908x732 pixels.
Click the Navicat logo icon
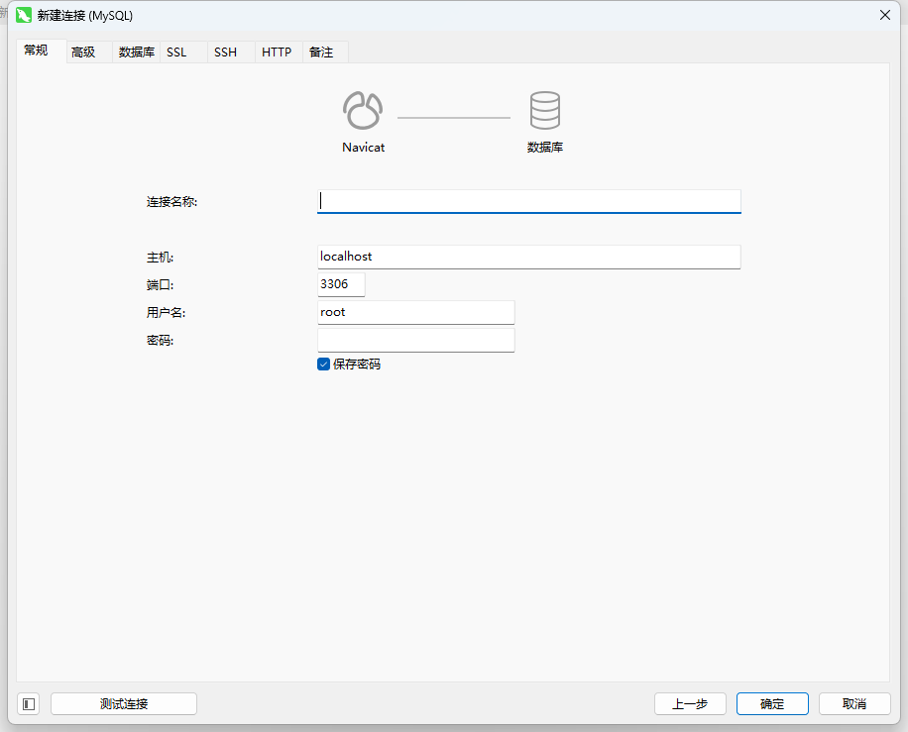[x=363, y=110]
